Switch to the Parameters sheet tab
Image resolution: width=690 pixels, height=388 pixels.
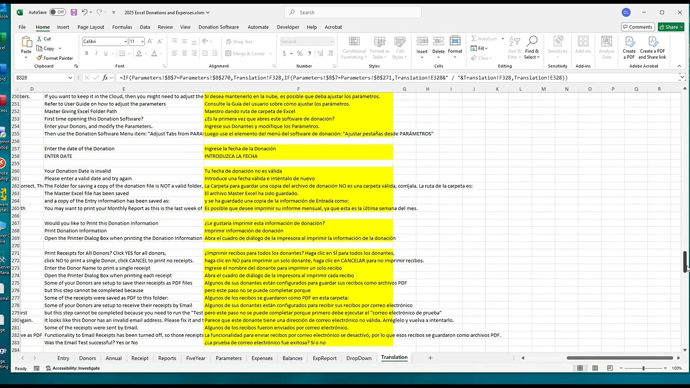[x=229, y=358]
